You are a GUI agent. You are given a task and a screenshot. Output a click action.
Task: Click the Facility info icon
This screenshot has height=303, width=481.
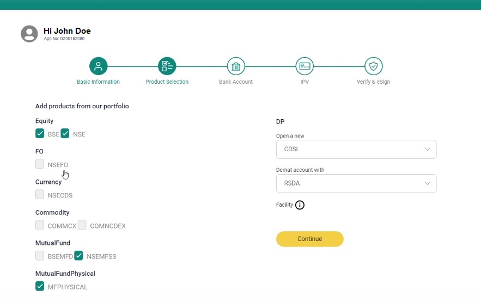pyautogui.click(x=300, y=205)
